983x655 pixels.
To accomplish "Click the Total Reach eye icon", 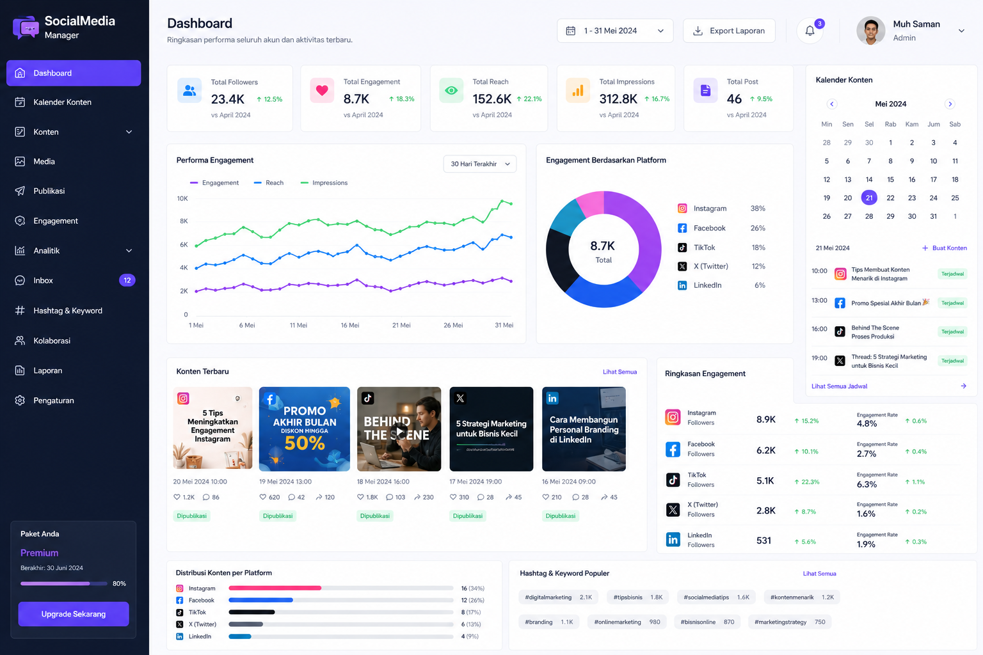I will (451, 91).
